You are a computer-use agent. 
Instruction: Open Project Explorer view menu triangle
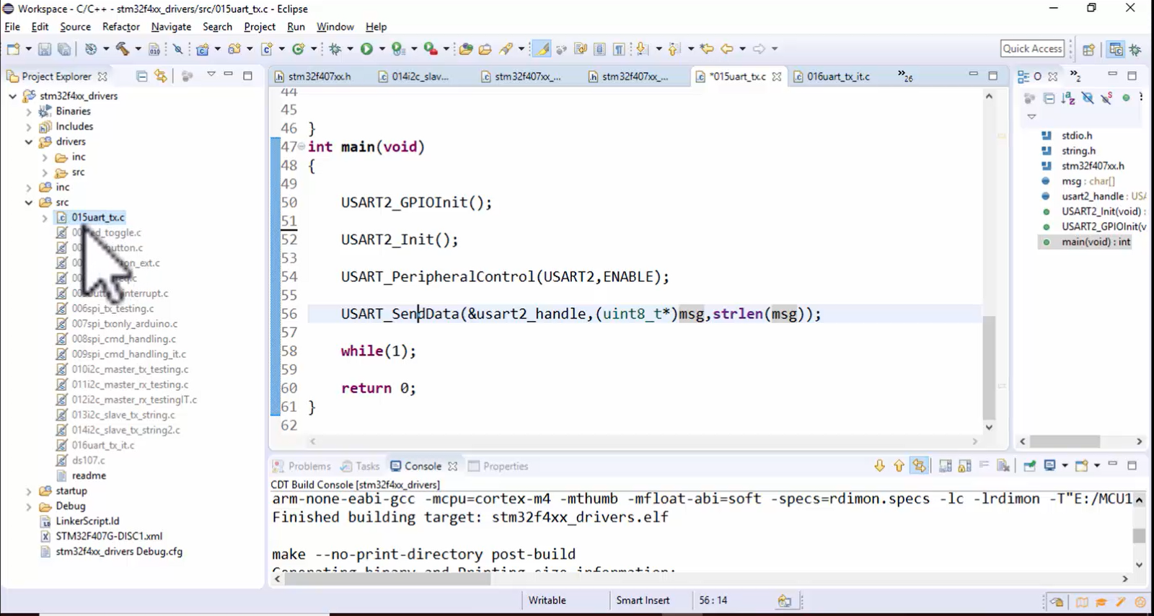(211, 74)
